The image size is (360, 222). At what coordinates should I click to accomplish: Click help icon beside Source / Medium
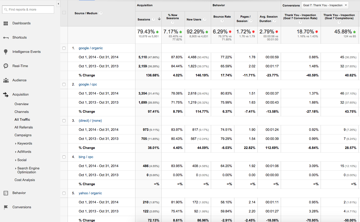101,13
